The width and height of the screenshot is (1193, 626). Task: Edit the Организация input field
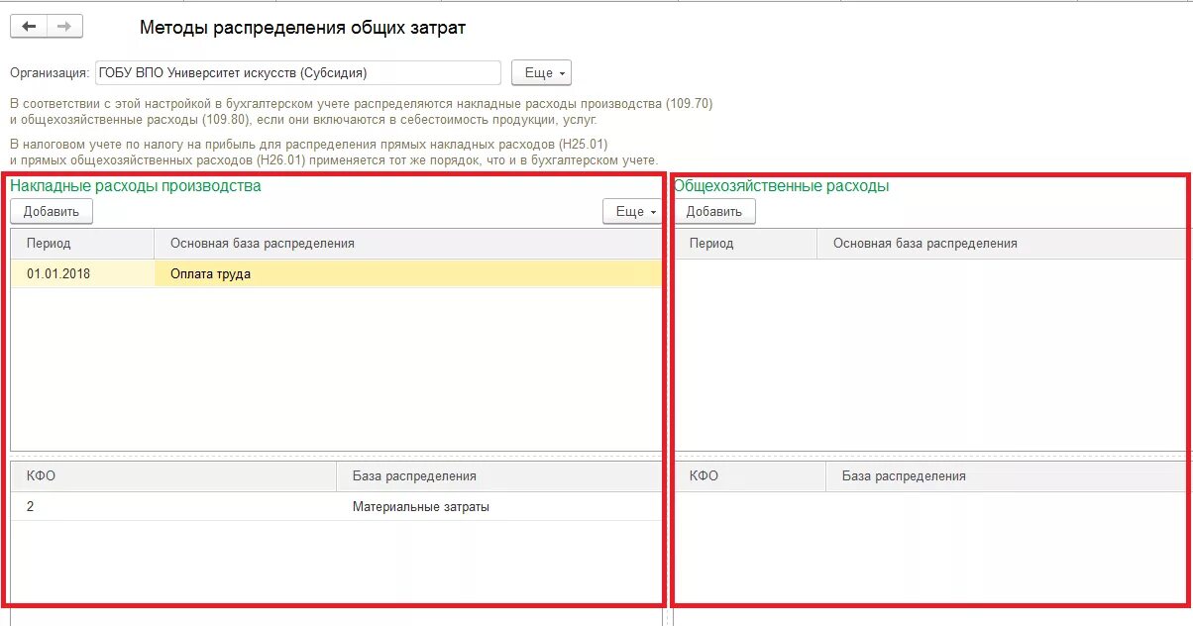click(x=297, y=73)
